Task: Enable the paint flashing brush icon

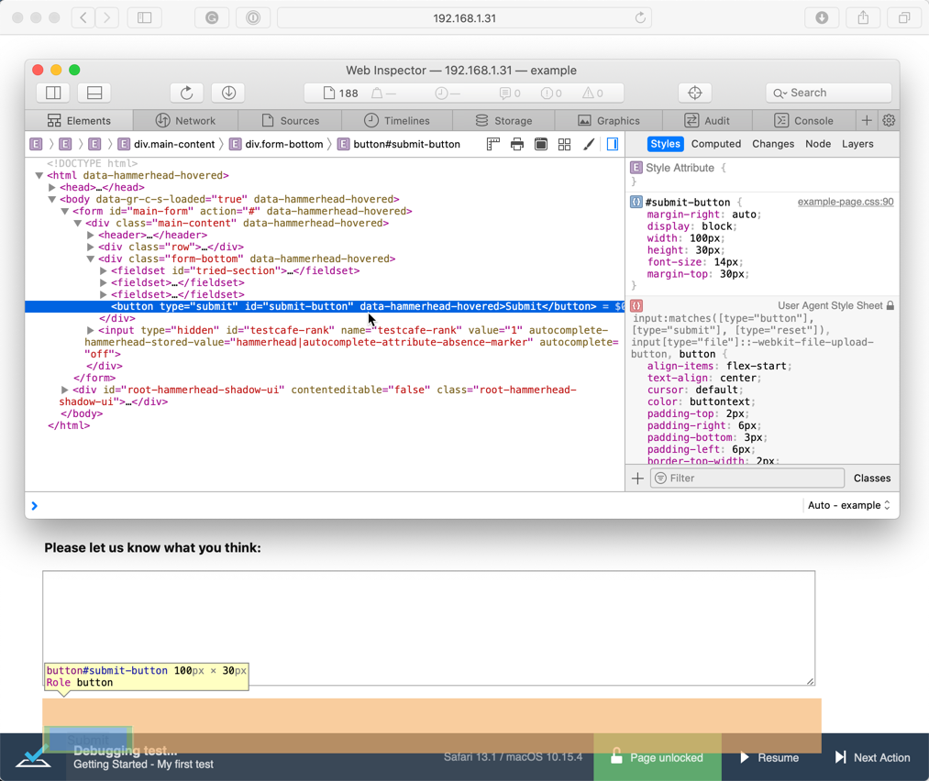Action: coord(589,144)
